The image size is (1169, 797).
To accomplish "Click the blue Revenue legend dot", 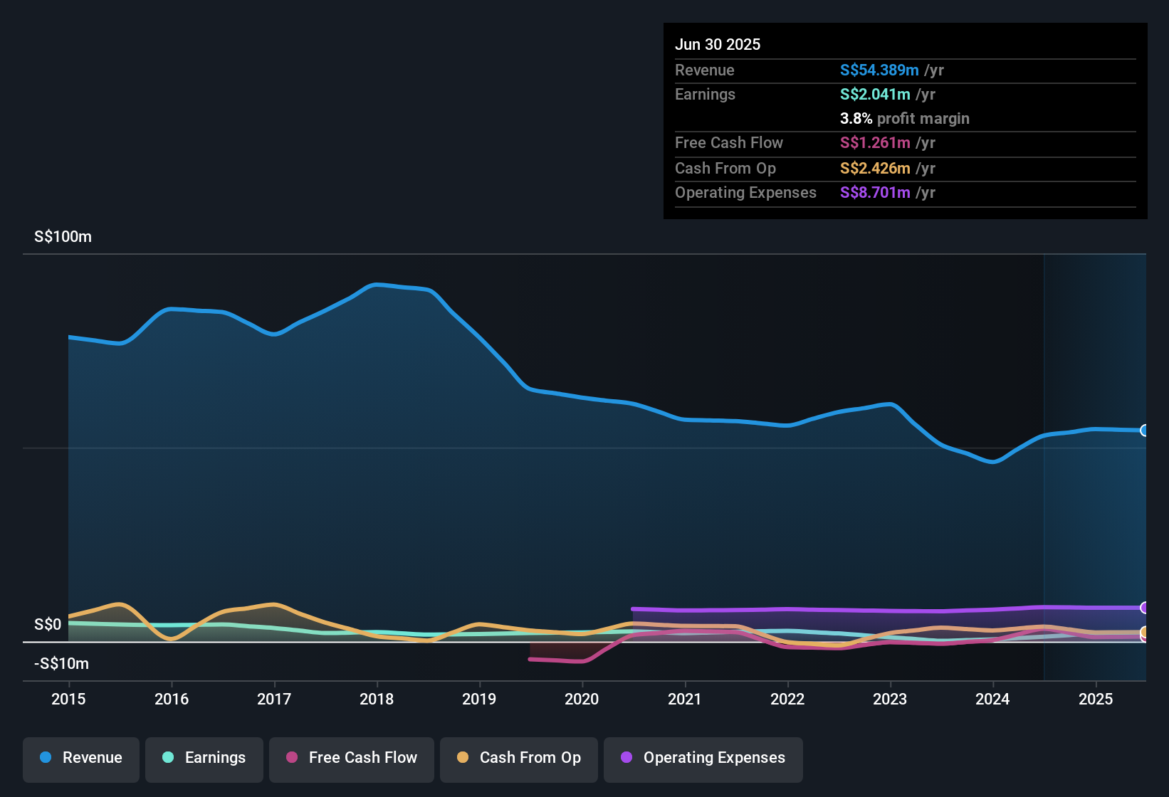I will click(46, 757).
